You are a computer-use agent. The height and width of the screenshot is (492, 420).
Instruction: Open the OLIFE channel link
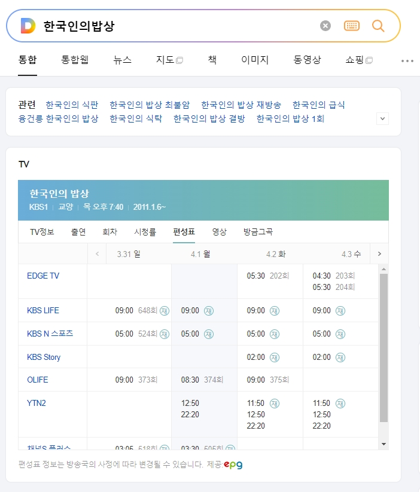[38, 380]
